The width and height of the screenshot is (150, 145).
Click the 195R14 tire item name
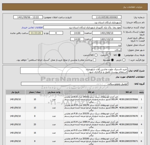pos(91,124)
